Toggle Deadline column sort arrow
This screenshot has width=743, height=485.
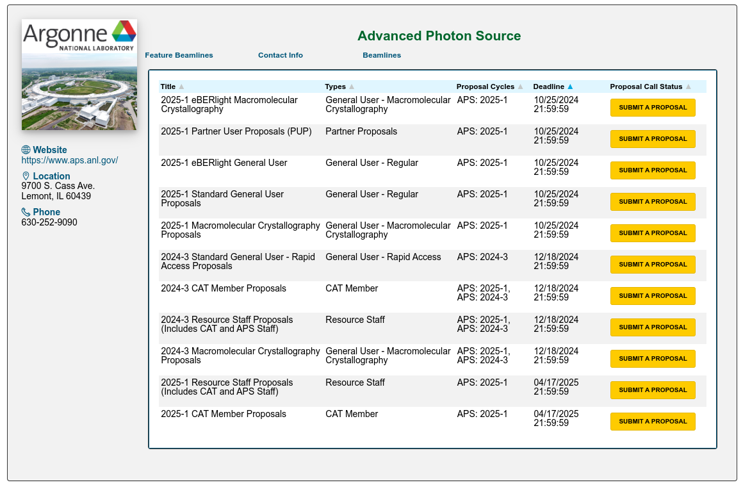click(x=570, y=86)
